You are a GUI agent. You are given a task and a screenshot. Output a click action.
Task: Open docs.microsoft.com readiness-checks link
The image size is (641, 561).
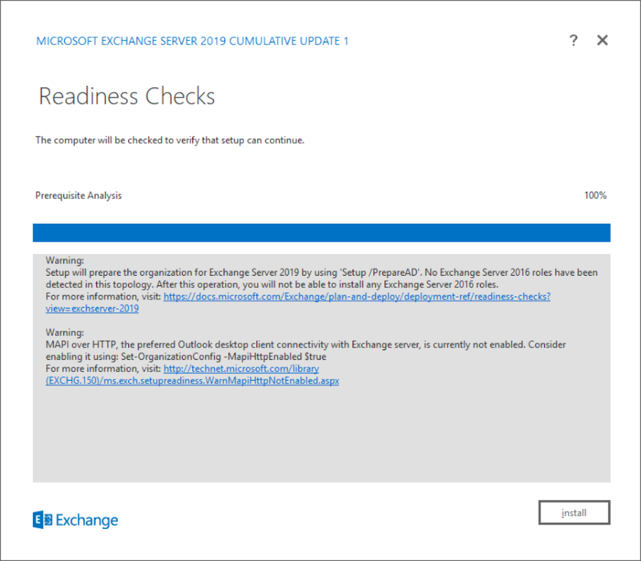pos(357,297)
